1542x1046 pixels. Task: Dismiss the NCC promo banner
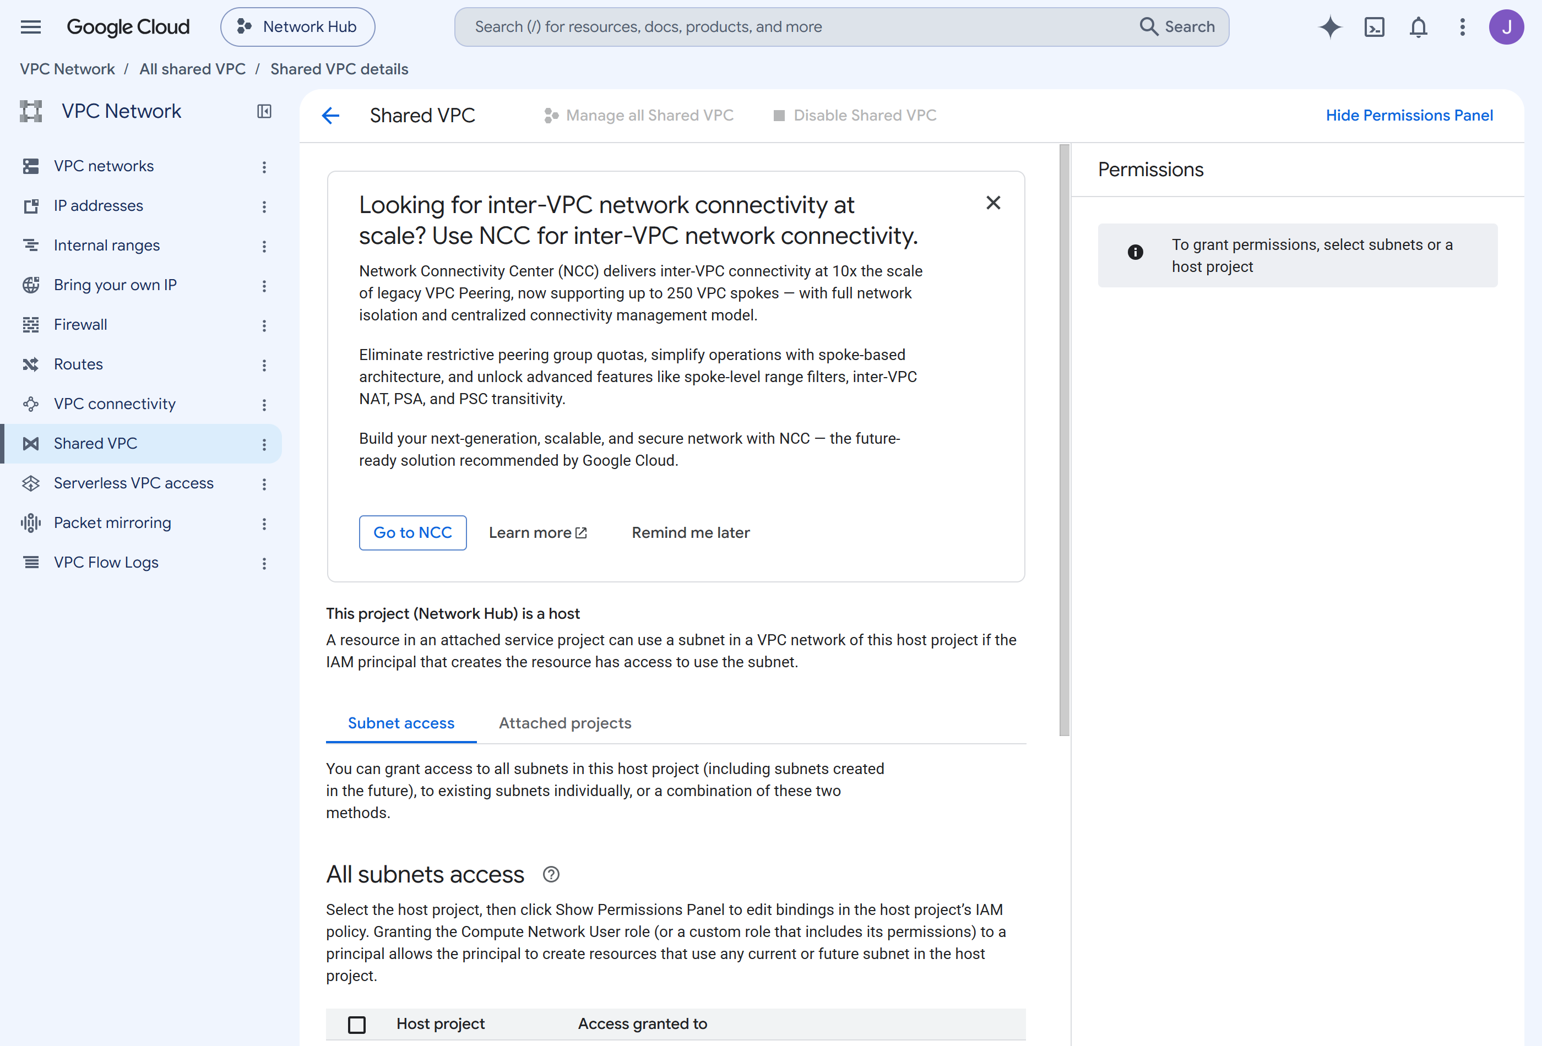point(992,202)
